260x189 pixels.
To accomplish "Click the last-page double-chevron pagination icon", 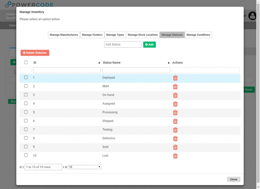I will (66, 167).
